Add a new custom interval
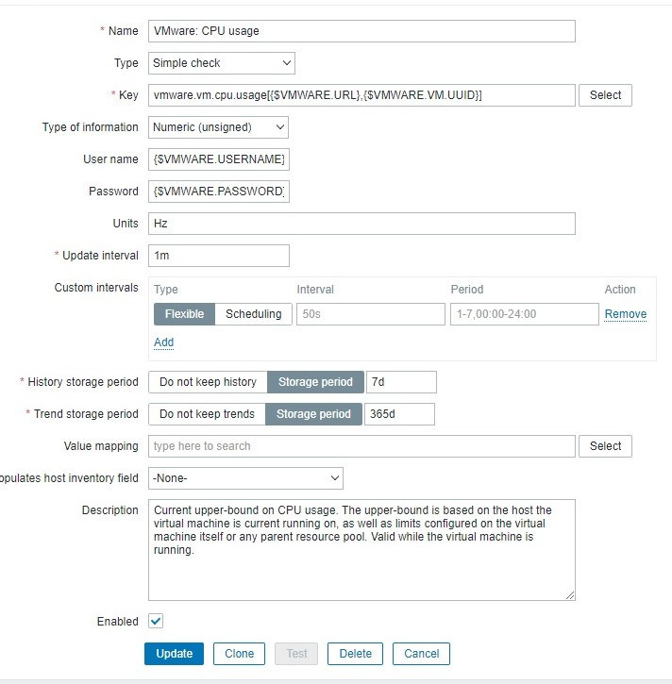 click(x=163, y=342)
